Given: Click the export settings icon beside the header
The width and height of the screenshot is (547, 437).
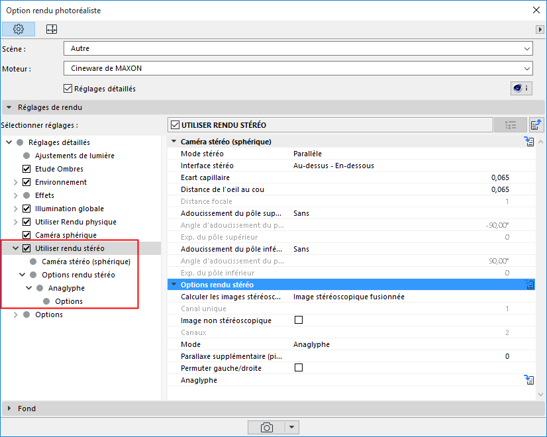Looking at the screenshot, I should point(536,125).
